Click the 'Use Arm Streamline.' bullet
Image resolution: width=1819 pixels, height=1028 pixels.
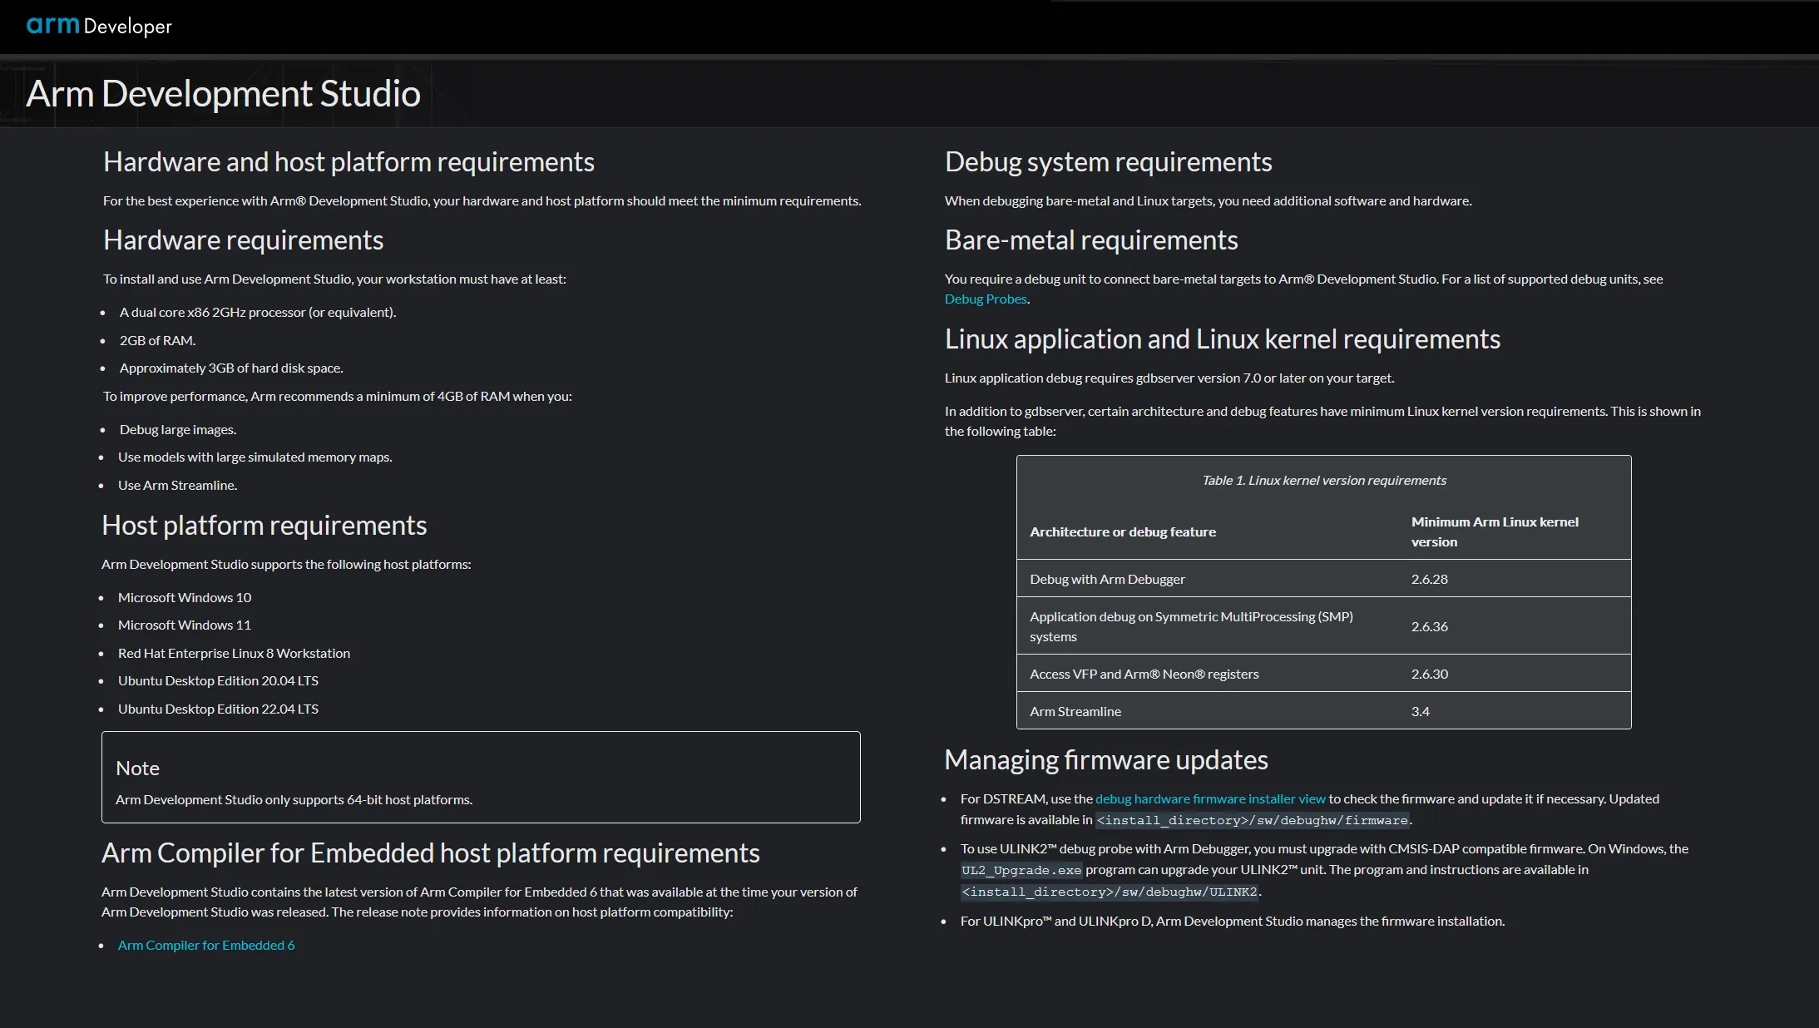tap(178, 486)
